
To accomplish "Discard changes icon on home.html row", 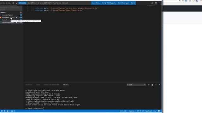I will pyautogui.click(x=19, y=18).
